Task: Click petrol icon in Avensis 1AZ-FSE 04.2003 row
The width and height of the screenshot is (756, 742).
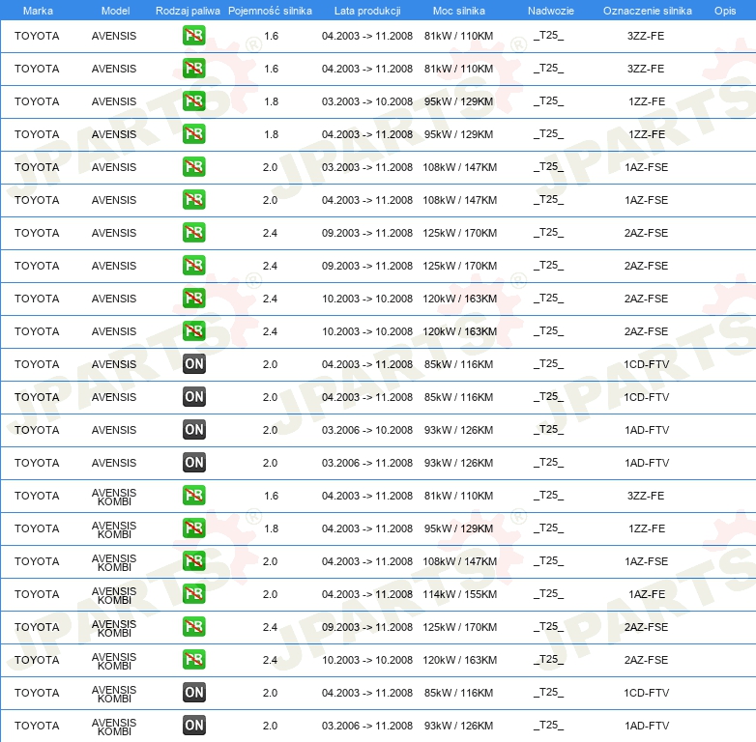Action: (x=193, y=199)
